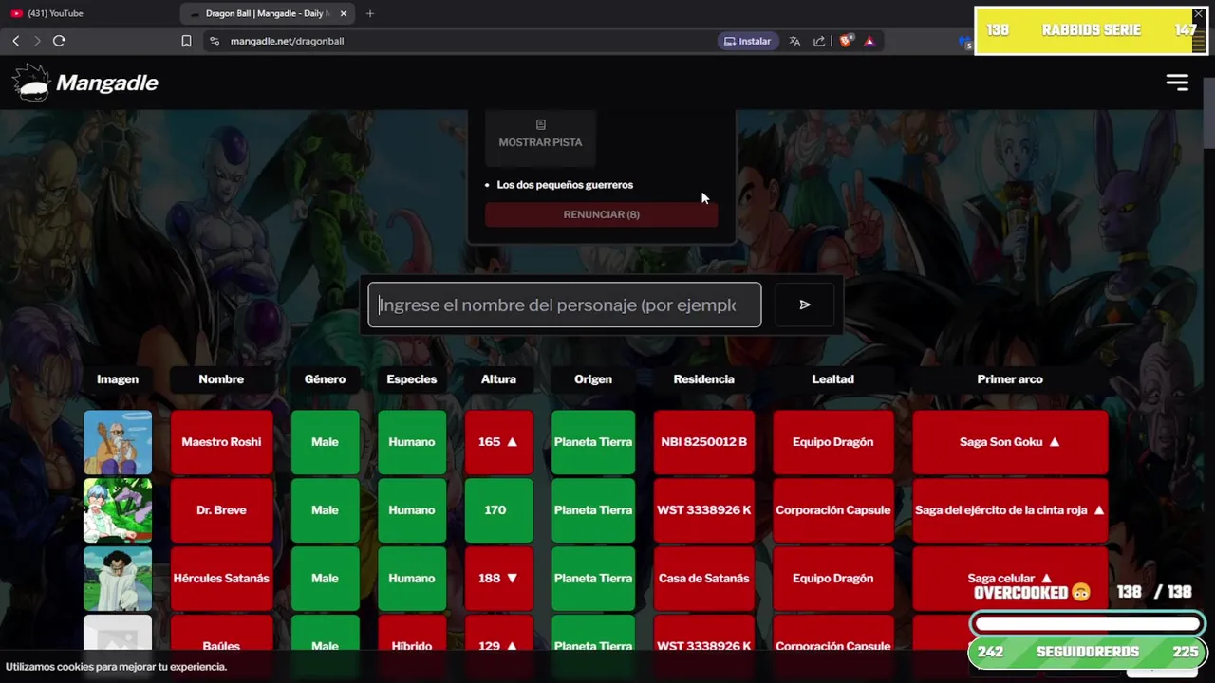
Task: Click Dr. Breve's Corporación Capsule cell
Action: (832, 510)
